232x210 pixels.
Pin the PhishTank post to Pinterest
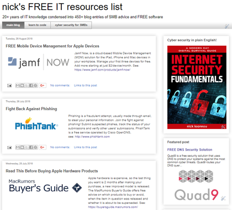coord(35,147)
